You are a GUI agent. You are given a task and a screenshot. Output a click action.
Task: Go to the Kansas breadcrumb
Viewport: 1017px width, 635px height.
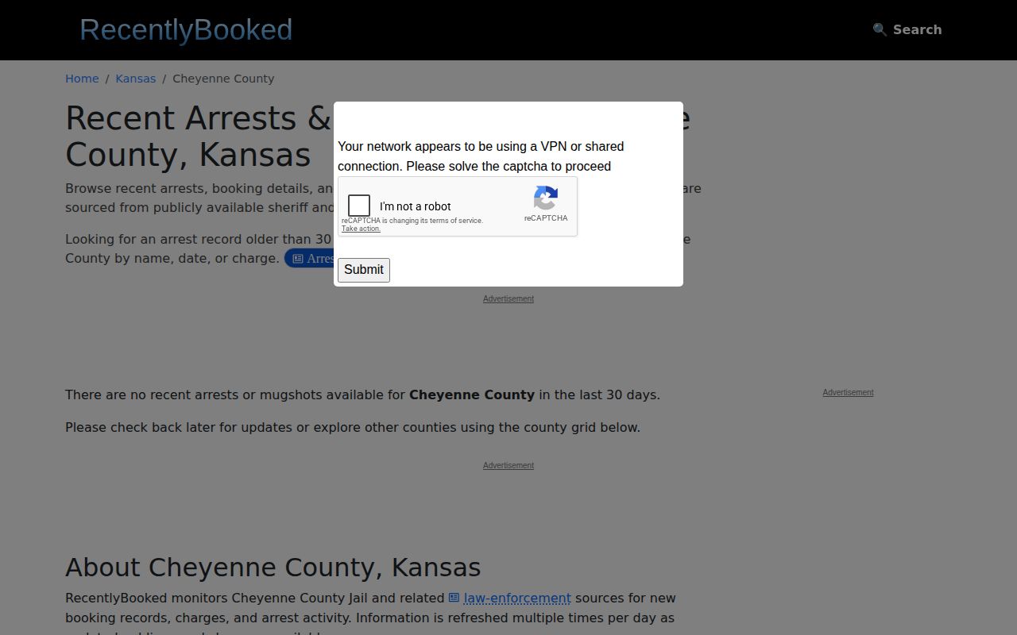pyautogui.click(x=136, y=79)
